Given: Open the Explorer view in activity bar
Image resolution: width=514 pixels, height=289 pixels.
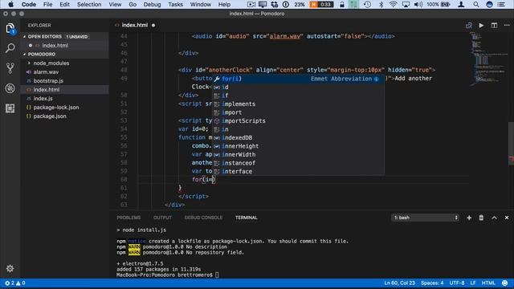Looking at the screenshot, I should pyautogui.click(x=10, y=29).
